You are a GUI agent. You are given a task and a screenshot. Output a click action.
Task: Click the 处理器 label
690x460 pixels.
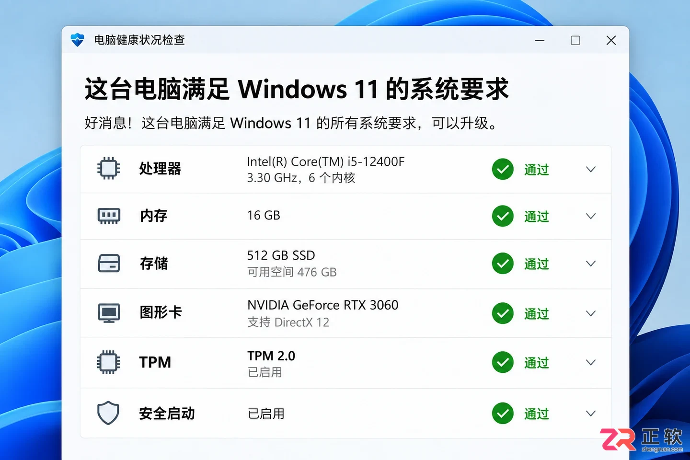(160, 169)
